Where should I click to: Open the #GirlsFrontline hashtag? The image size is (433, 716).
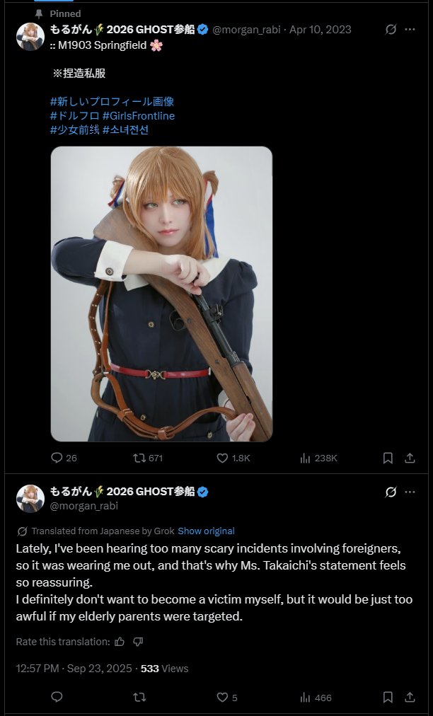click(139, 115)
